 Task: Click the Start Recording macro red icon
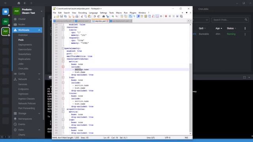click(x=166, y=16)
